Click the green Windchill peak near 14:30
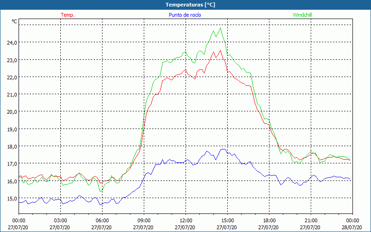371x232 pixels. [221, 28]
